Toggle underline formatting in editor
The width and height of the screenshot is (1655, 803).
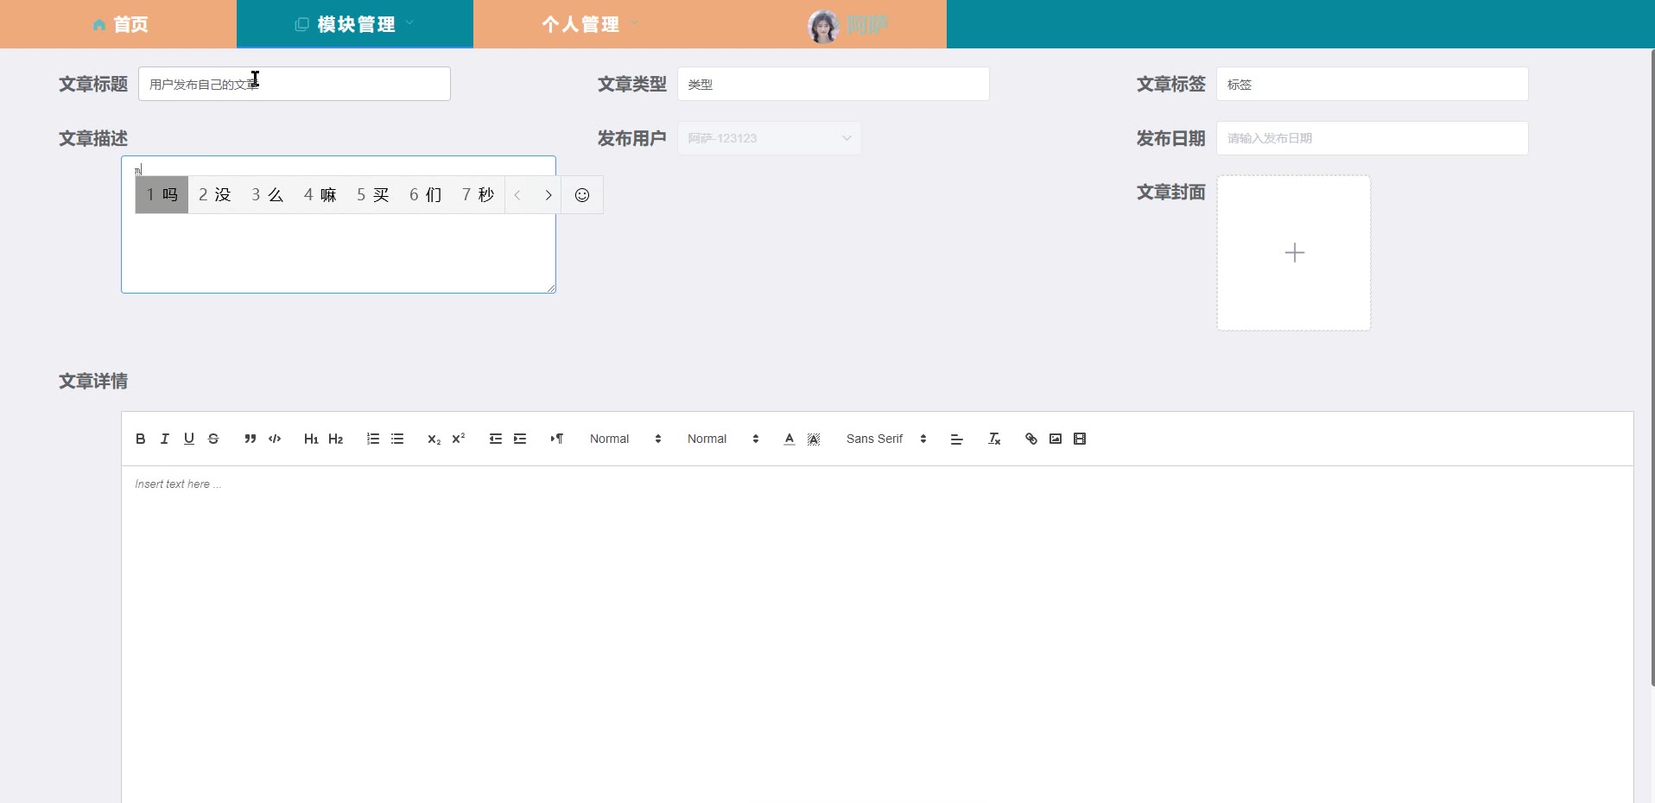tap(189, 439)
